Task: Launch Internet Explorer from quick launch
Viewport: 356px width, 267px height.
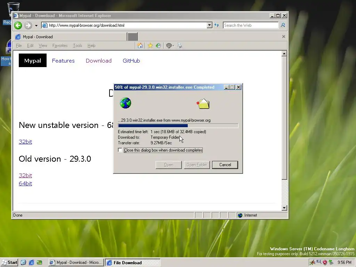Action: (x=31, y=262)
